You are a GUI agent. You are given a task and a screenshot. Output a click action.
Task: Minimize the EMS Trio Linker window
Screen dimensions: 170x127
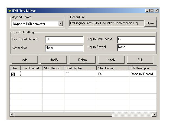click(x=147, y=11)
